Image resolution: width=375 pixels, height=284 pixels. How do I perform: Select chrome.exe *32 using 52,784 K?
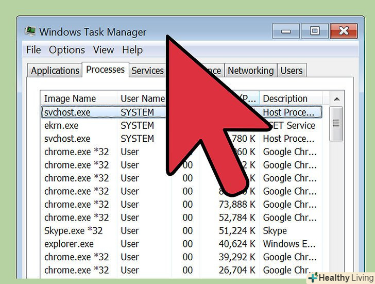coord(181,218)
